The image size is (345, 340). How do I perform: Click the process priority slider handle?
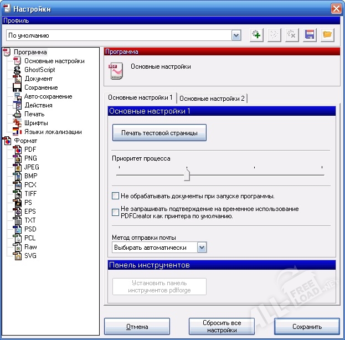(x=187, y=176)
